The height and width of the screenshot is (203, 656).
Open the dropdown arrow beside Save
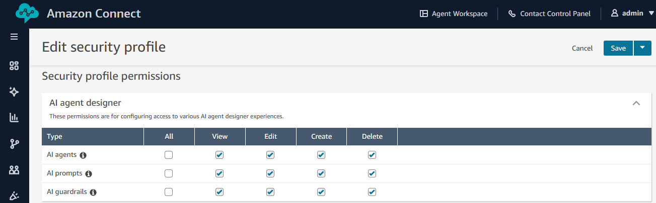642,48
